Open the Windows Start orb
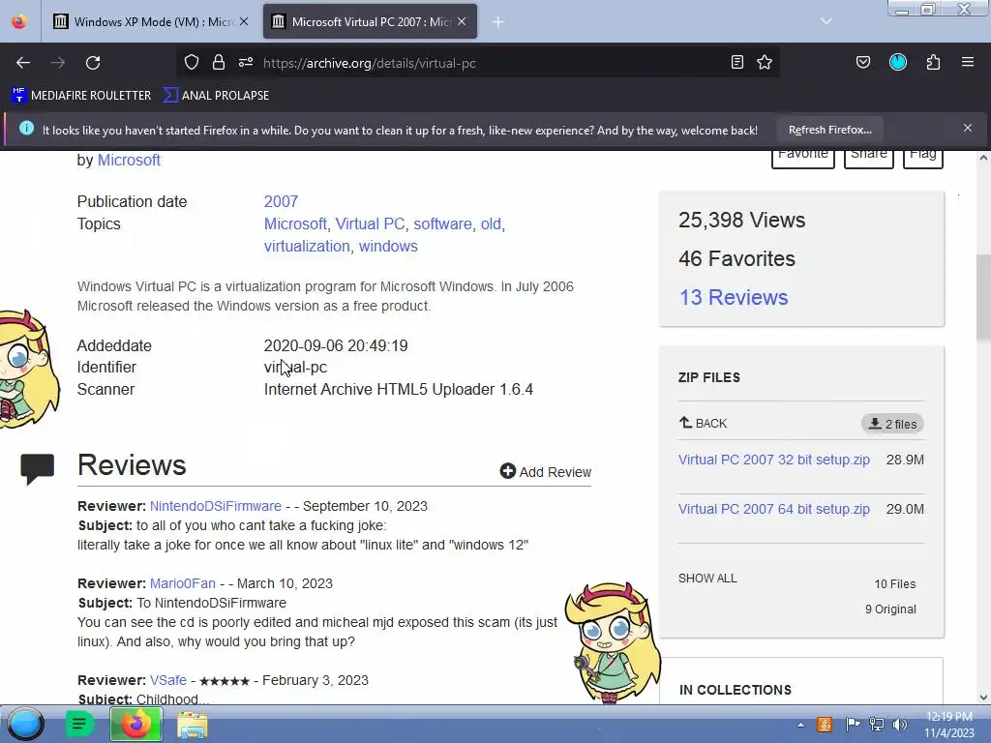 pos(25,724)
